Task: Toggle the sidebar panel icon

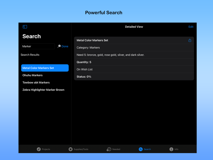Action: pos(25,27)
